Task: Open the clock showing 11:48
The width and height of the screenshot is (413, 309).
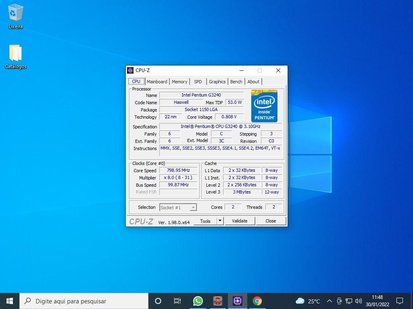Action: (x=377, y=301)
